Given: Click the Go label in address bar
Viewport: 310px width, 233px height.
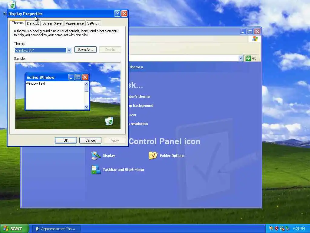Looking at the screenshot, I should (x=254, y=58).
